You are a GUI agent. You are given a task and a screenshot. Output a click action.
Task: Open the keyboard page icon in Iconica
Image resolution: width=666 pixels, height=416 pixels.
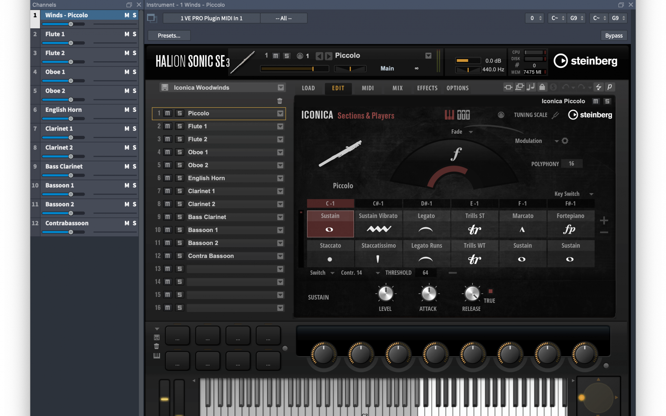[x=449, y=115]
